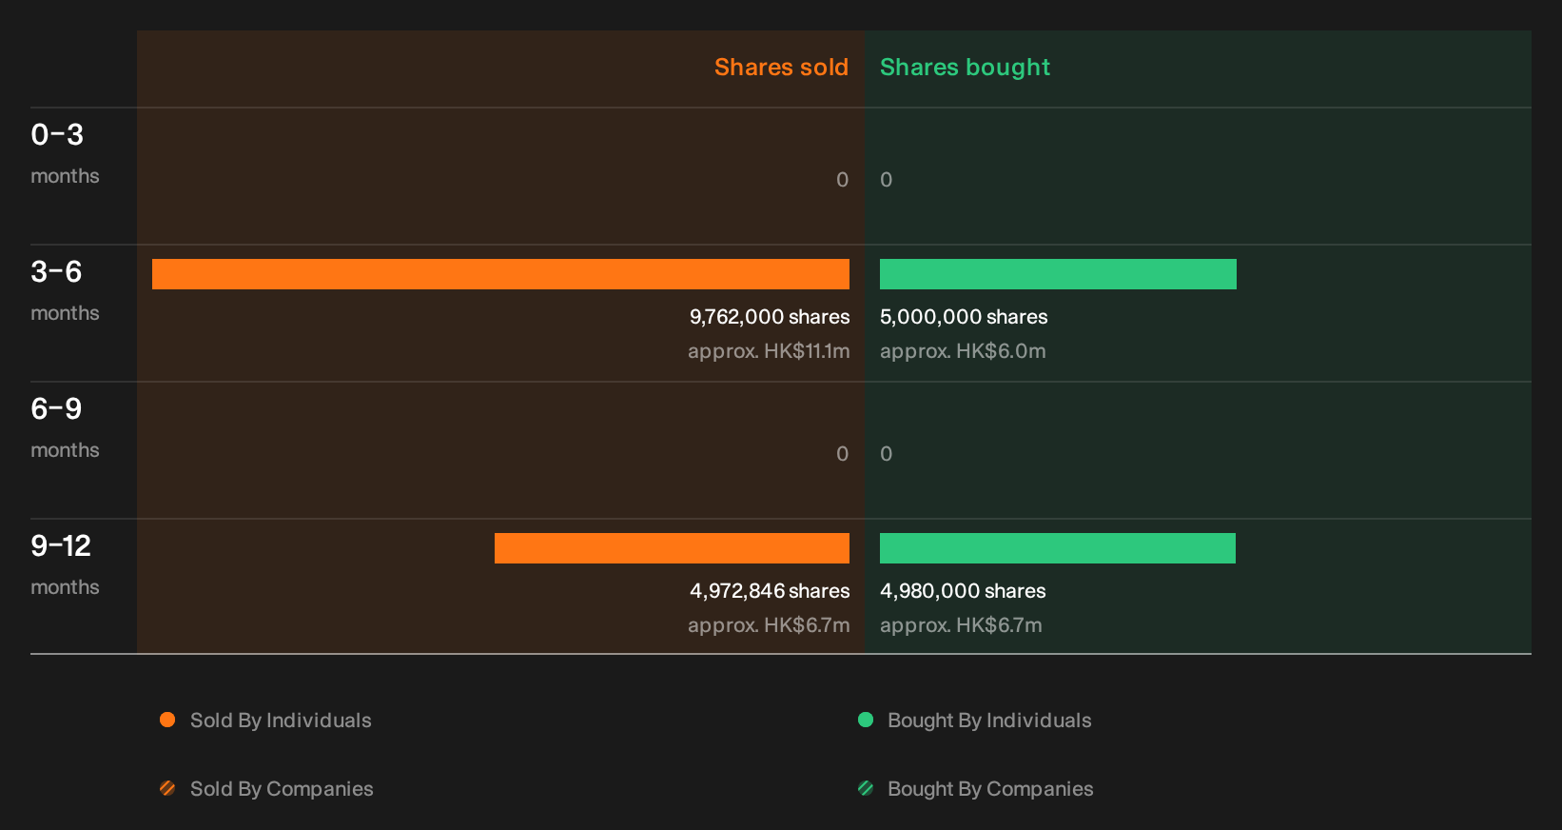Click the '5,000,000 shares' value
This screenshot has height=830, width=1562.
pyautogui.click(x=964, y=317)
